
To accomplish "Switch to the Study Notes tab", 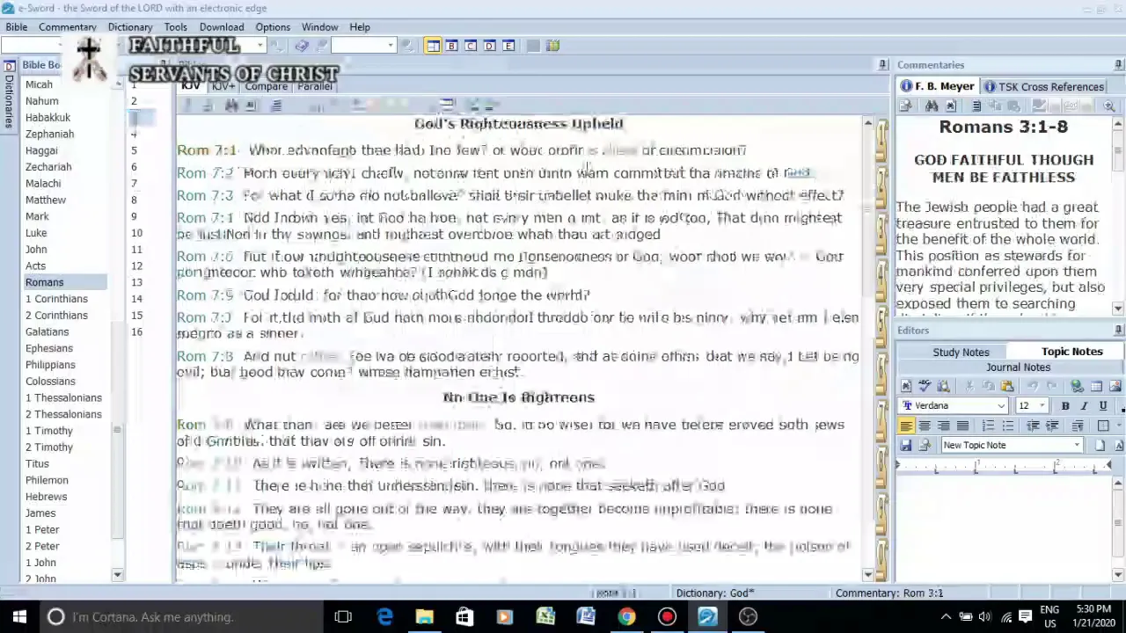I will coord(961,352).
